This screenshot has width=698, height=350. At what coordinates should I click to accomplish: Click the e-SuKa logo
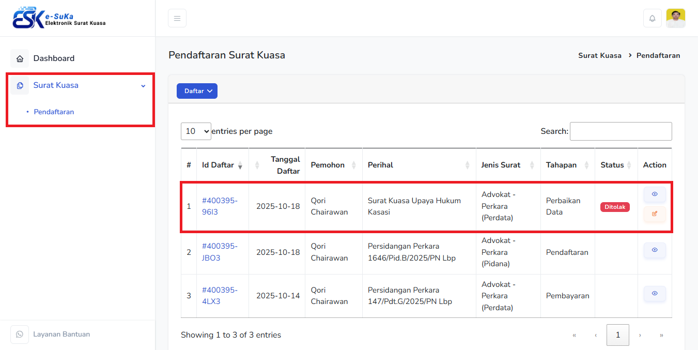click(x=59, y=18)
